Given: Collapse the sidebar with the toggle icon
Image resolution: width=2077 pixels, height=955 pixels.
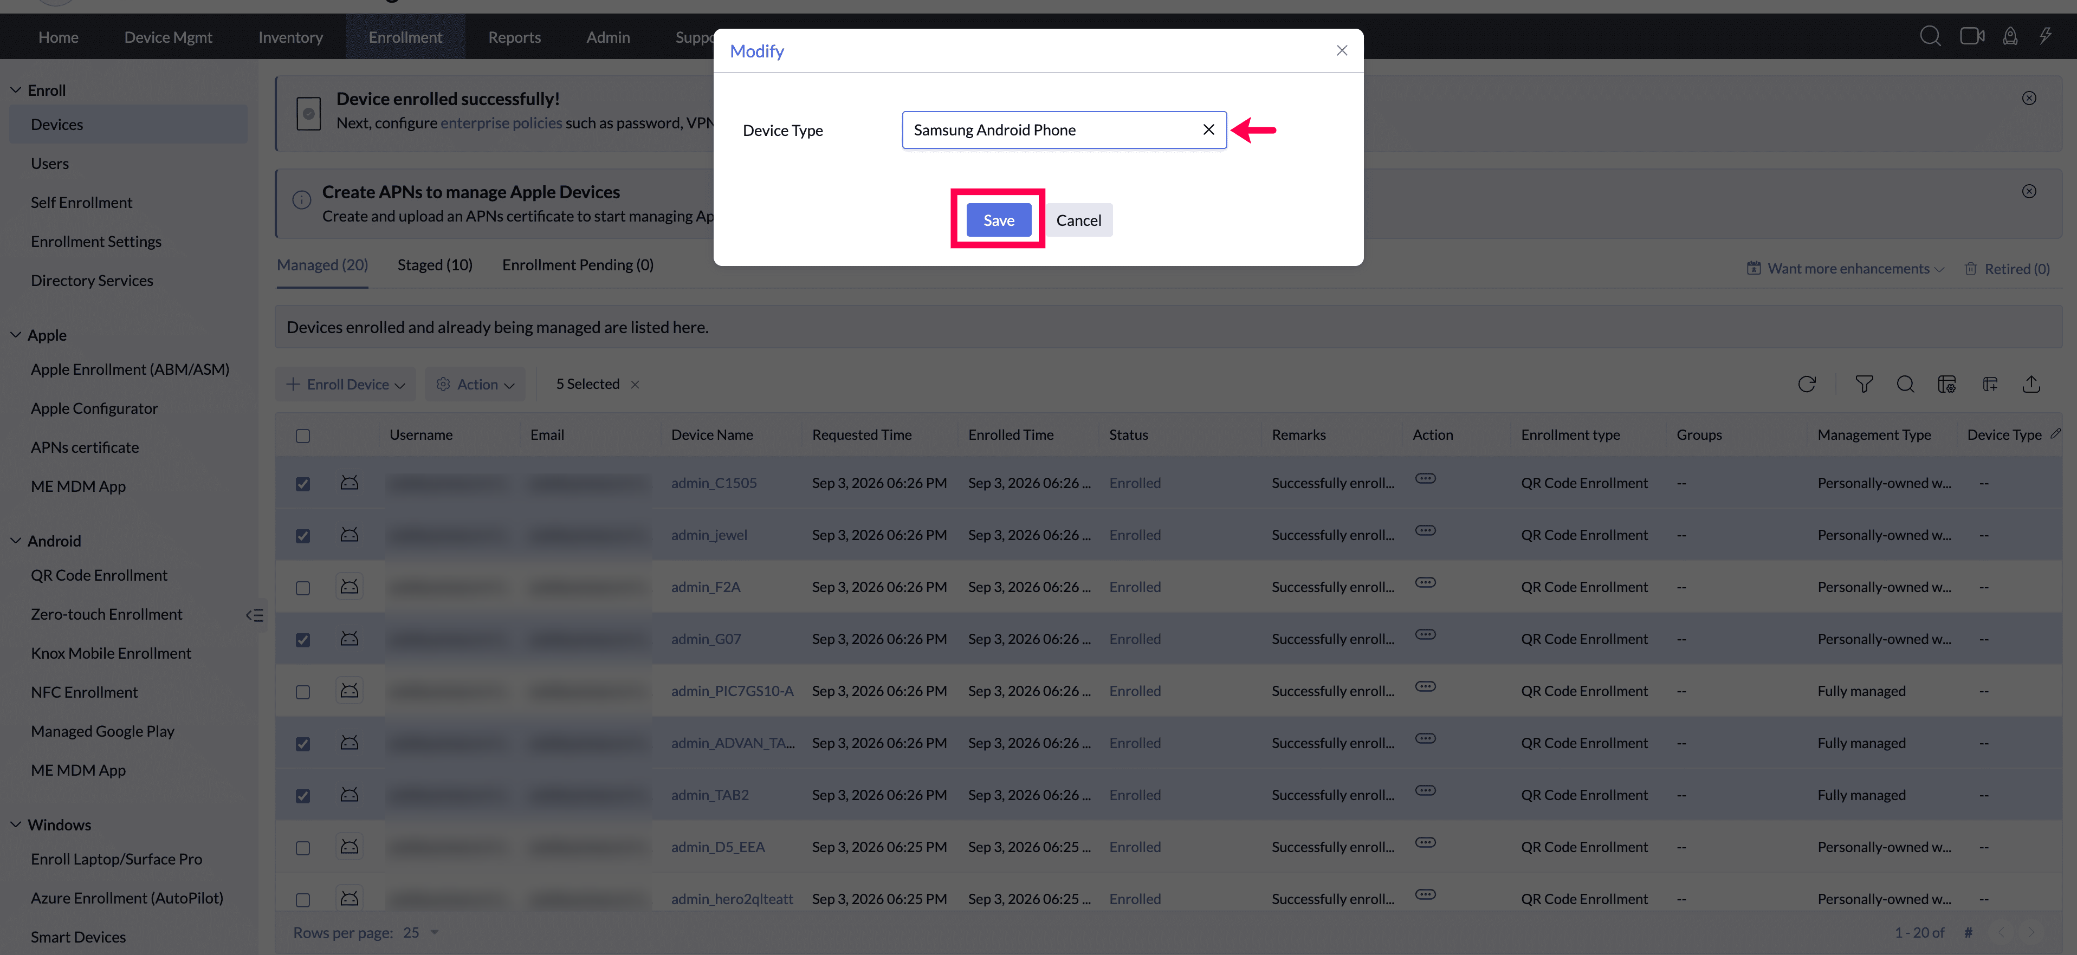Looking at the screenshot, I should click(x=255, y=616).
